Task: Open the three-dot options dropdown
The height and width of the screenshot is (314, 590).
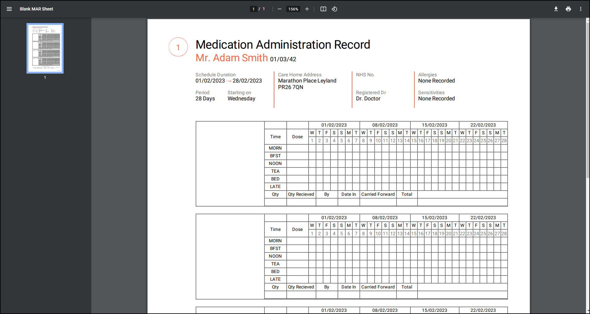Action: pyautogui.click(x=580, y=9)
